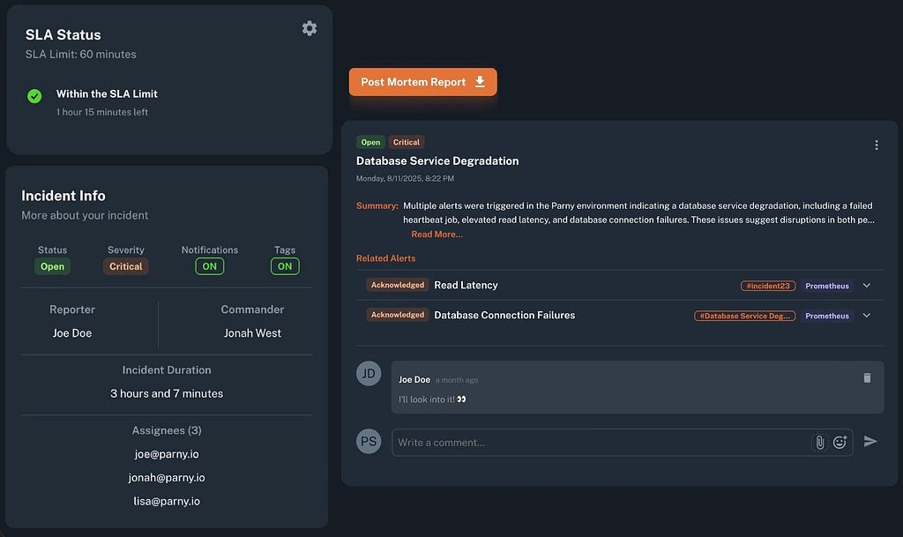903x537 pixels.
Task: Open SLA Status settings gear
Action: pos(310,28)
